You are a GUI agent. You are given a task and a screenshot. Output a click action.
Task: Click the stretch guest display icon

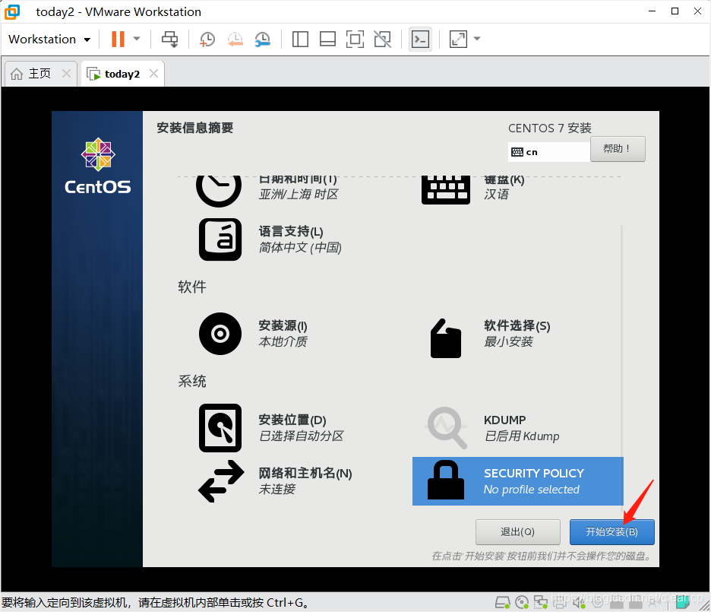459,39
